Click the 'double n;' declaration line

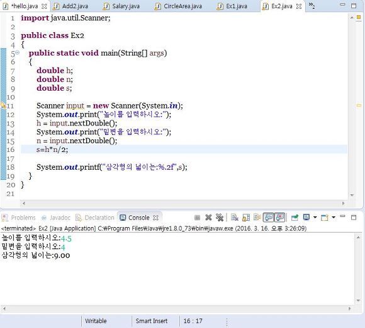tap(55, 79)
